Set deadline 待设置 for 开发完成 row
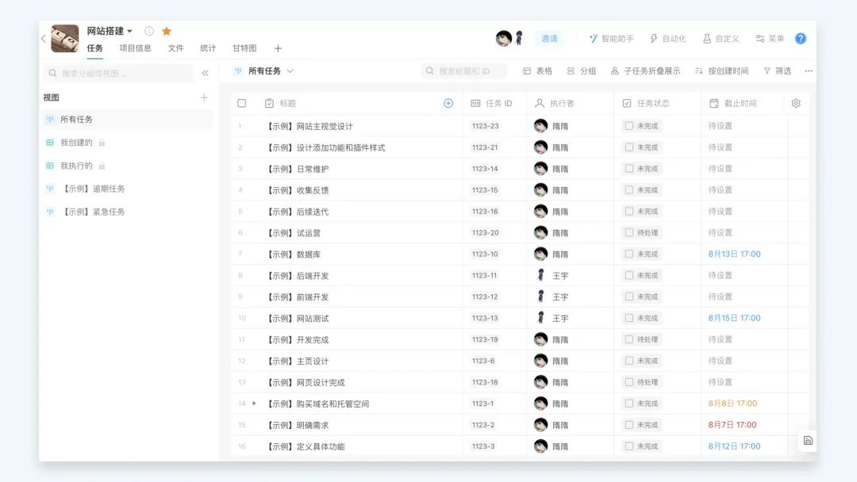 click(720, 339)
